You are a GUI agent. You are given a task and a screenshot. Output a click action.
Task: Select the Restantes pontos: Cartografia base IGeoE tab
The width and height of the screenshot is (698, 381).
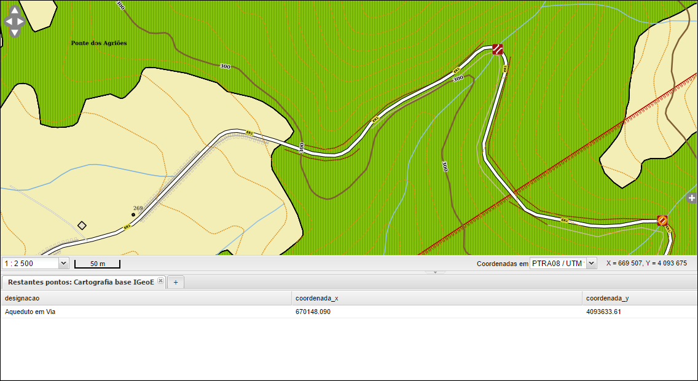click(x=80, y=281)
